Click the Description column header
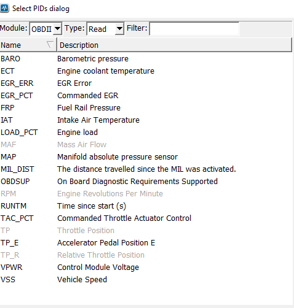This screenshot has height=308, width=294. click(x=175, y=45)
